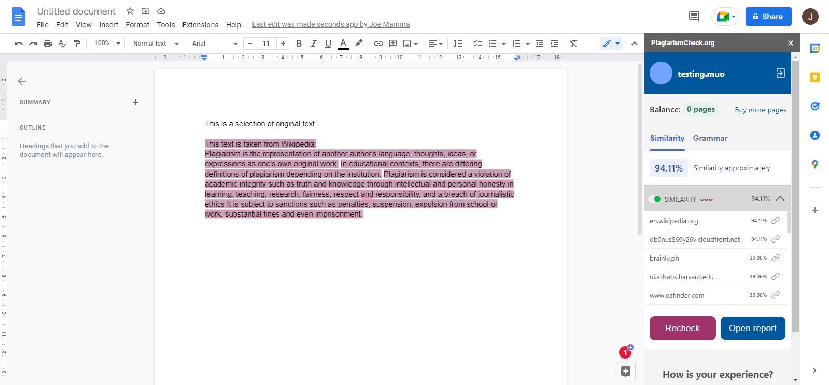Viewport: 829px width, 385px height.
Task: Open bulleted list options arrow
Action: [x=503, y=44]
